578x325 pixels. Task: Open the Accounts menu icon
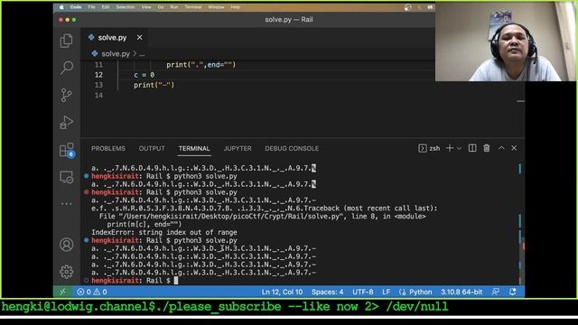[66, 245]
